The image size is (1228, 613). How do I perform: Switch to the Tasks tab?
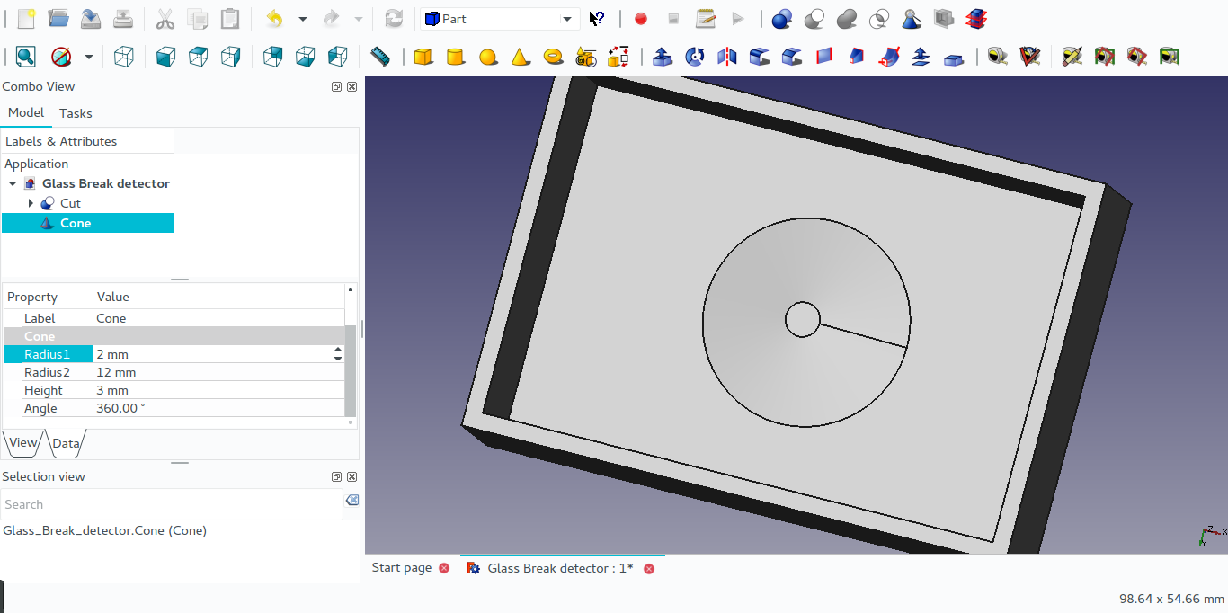click(x=76, y=113)
